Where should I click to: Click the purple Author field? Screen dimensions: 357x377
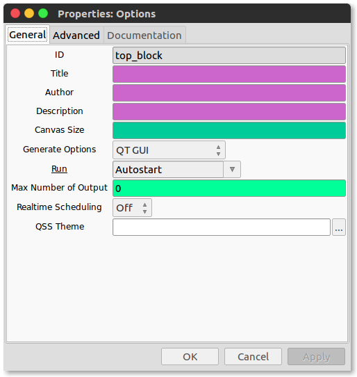tap(229, 93)
